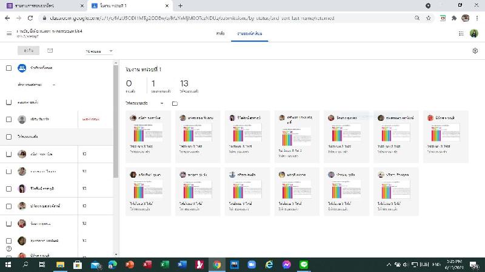Open the points value dropdown in the toolbar

[99, 51]
